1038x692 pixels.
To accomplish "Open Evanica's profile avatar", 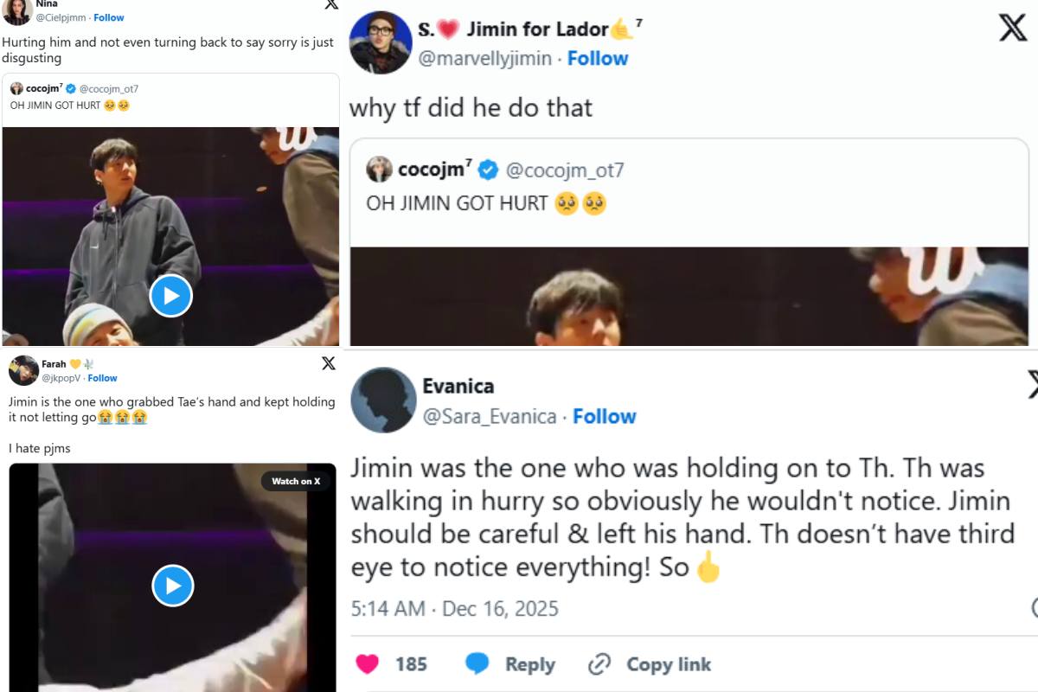I will click(384, 400).
